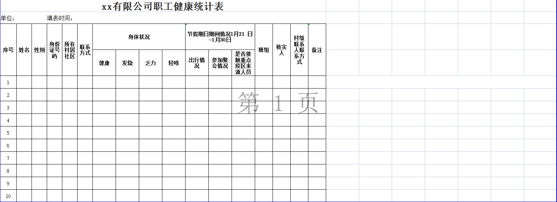Click row number 4 in 序号 column

click(x=8, y=120)
